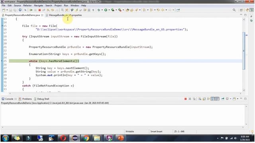255x143 pixels.
Task: Toggle Show Whitespace Characters pilcrow icon
Action: click(x=93, y=10)
